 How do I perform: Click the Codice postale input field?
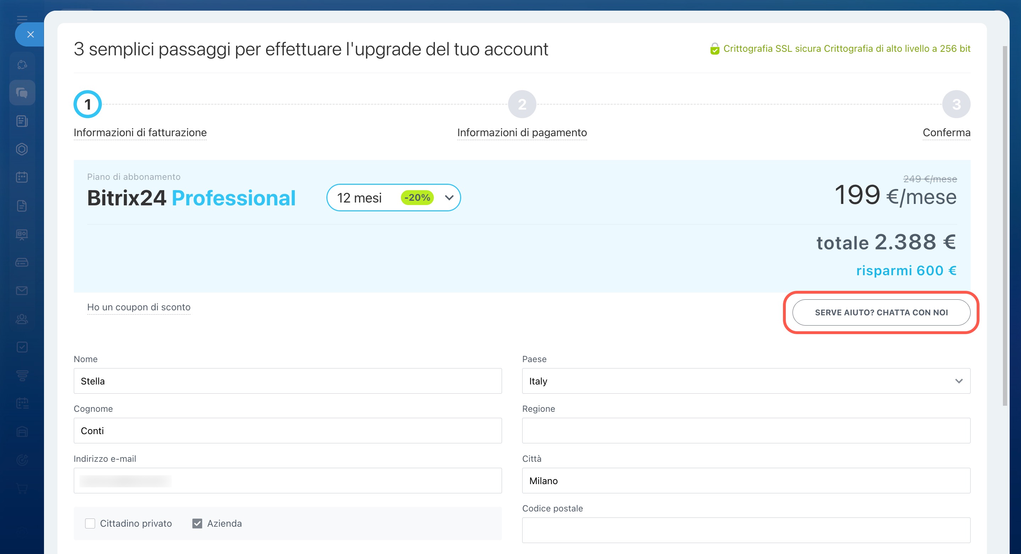pos(746,530)
